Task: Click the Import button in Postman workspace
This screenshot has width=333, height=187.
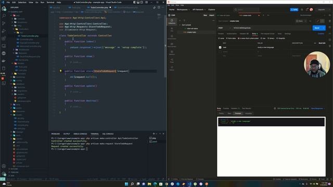Action: [x=212, y=15]
